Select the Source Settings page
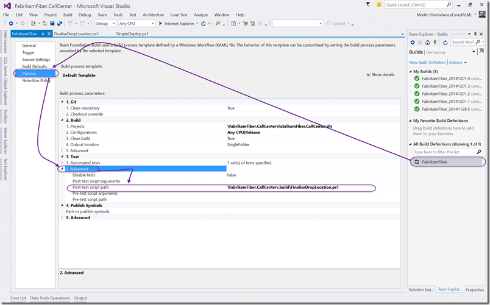Screen dimensions: 490x305 pos(36,59)
